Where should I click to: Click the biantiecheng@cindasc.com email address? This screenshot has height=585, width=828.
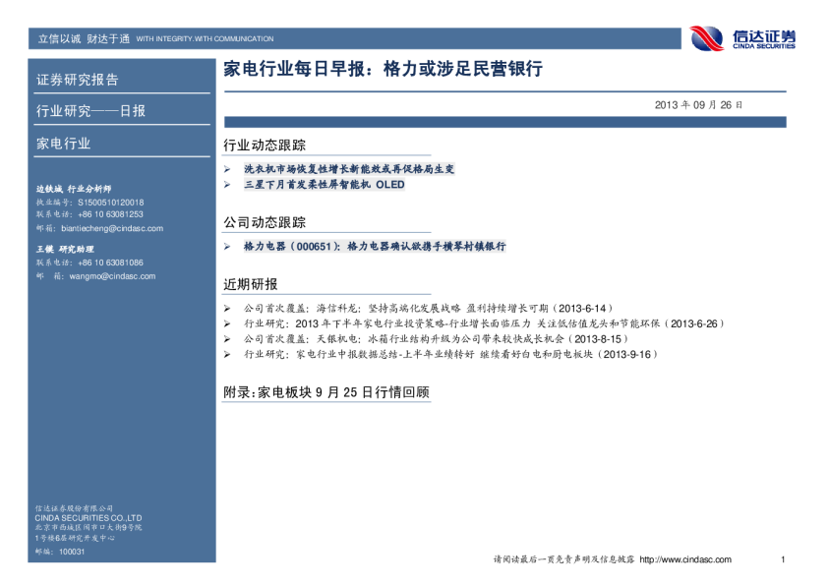111,228
